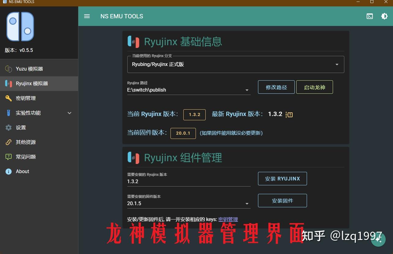Viewport: 393px width, 254px height.
Task: Open 设置 using the gear icon
Action: [x=9, y=127]
